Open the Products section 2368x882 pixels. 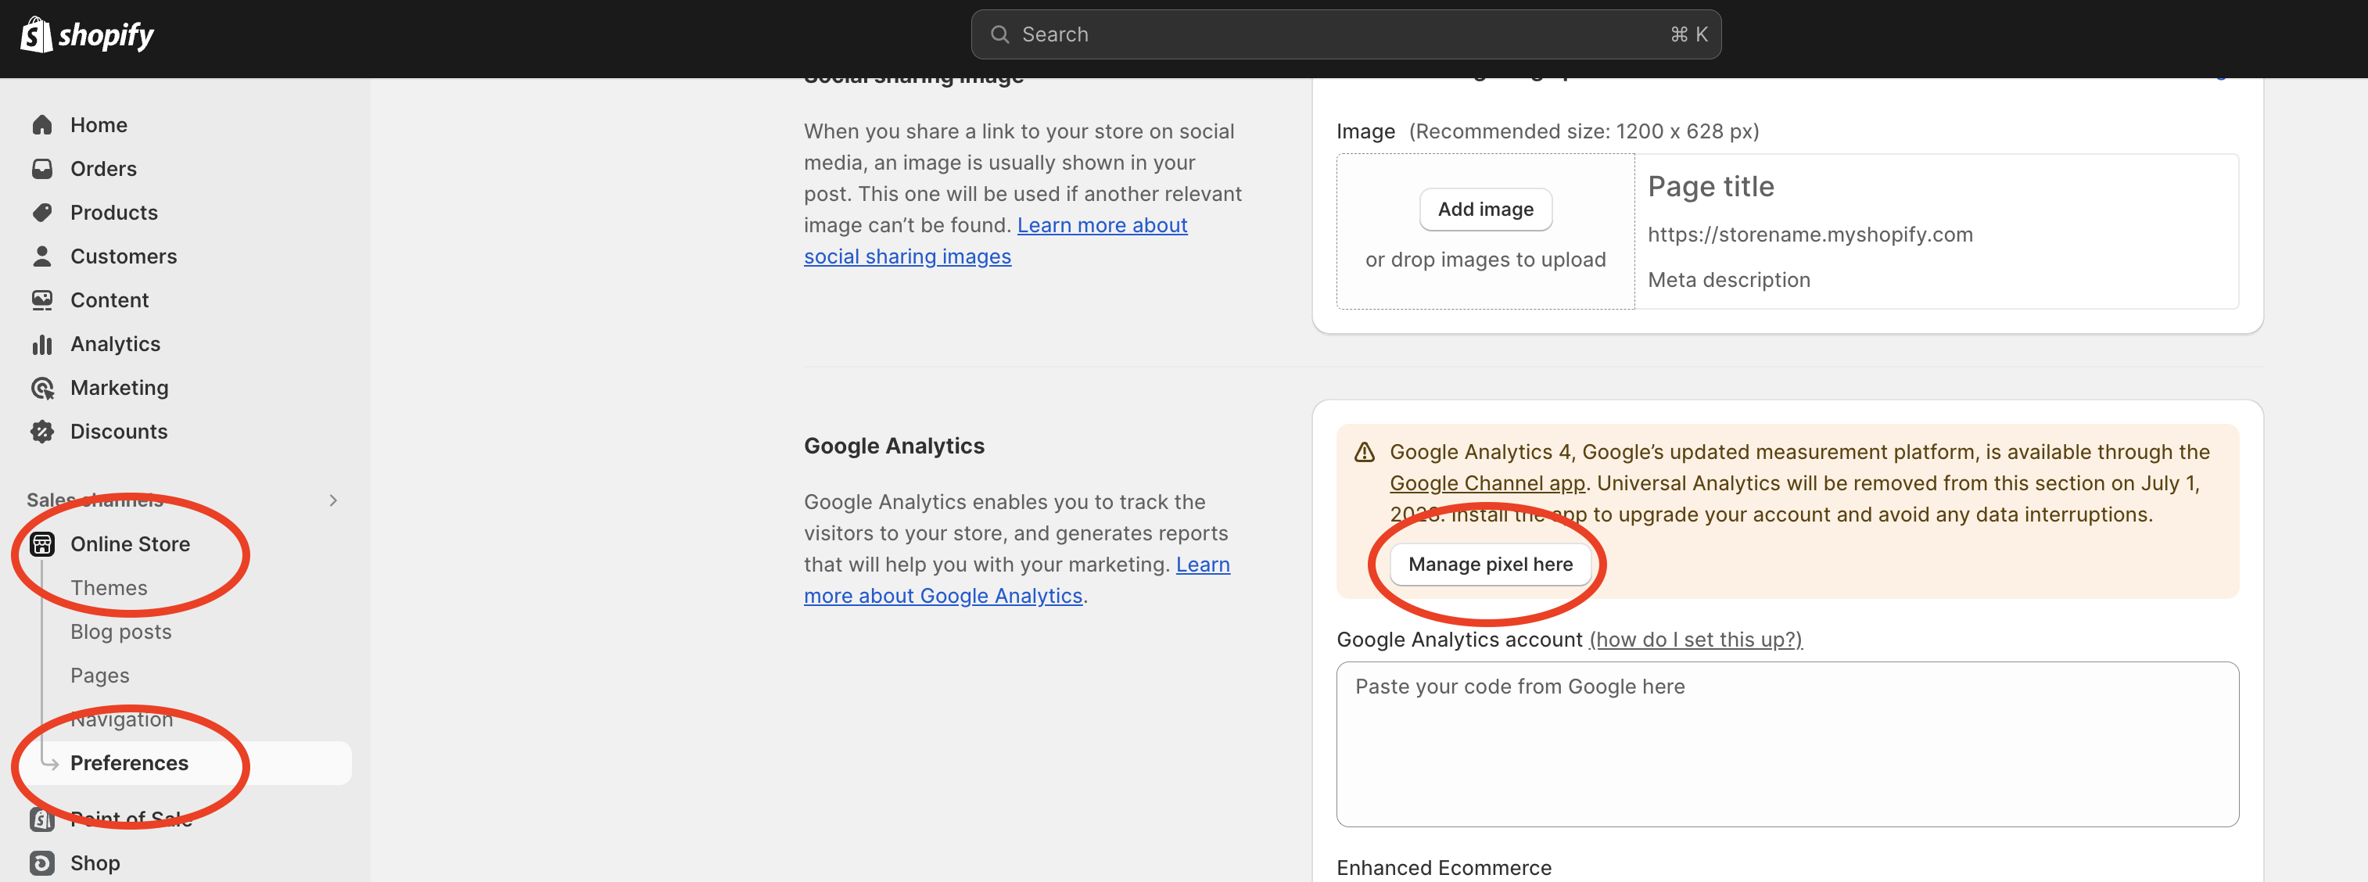pos(114,213)
